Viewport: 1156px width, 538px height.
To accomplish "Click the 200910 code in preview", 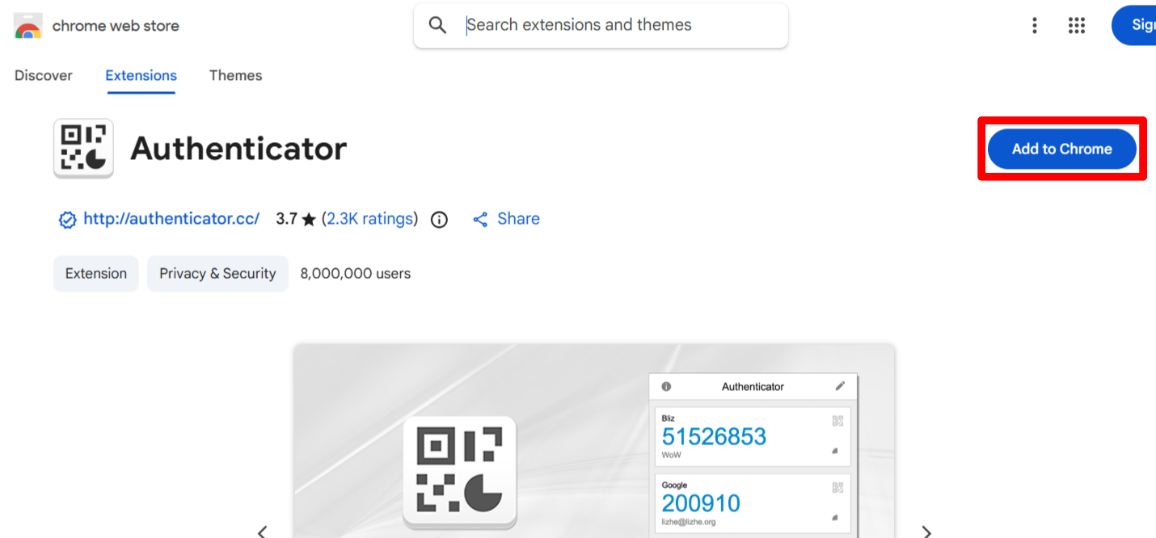I will point(701,504).
